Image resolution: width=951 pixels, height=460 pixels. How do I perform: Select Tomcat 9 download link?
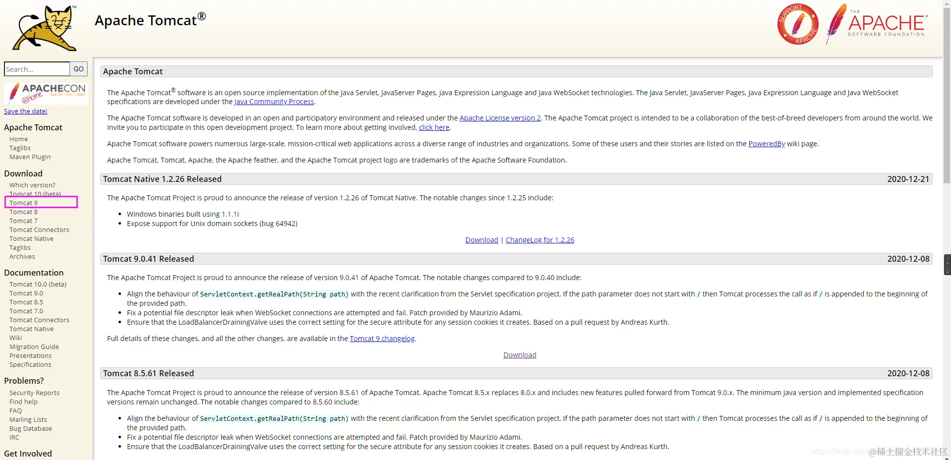pyautogui.click(x=23, y=203)
